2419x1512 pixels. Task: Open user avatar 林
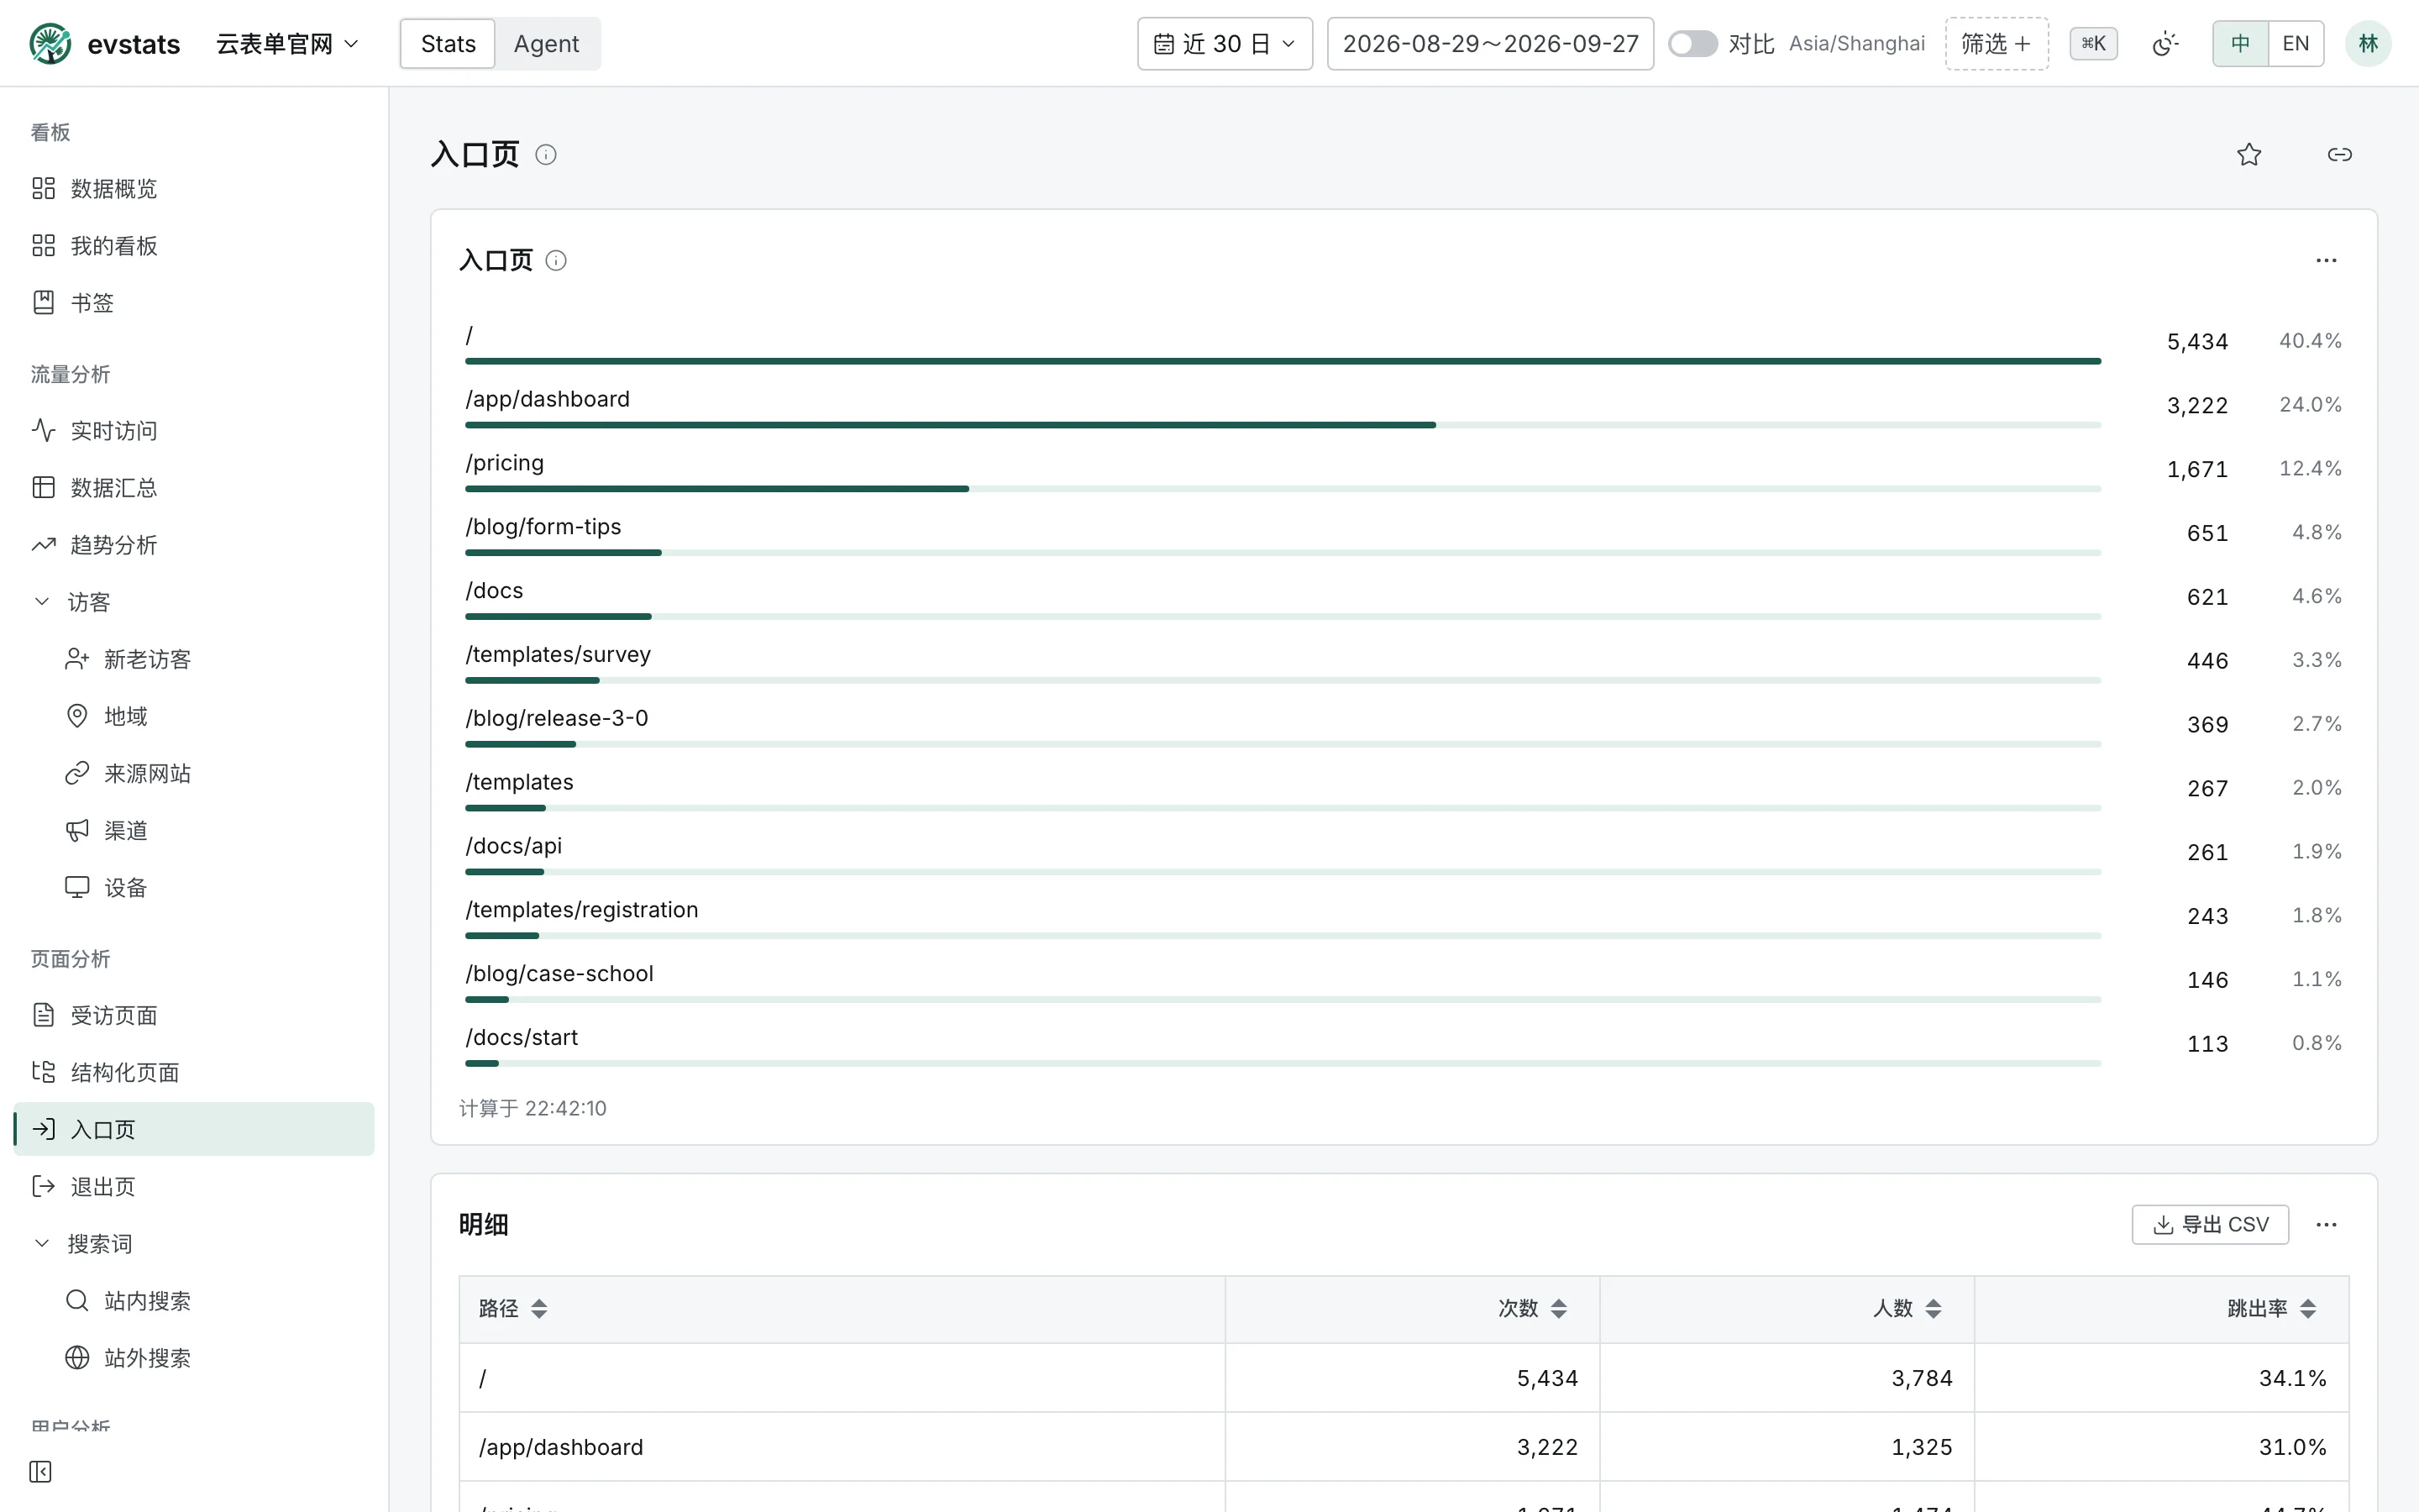2368,44
